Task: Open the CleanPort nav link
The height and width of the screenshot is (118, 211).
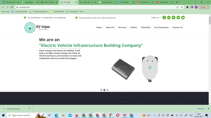Action: click(146, 27)
